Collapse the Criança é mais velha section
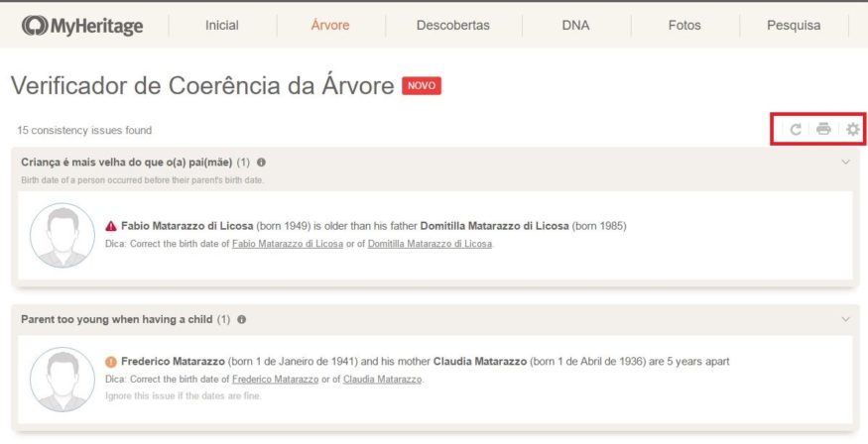This screenshot has height=444, width=868. tap(845, 162)
